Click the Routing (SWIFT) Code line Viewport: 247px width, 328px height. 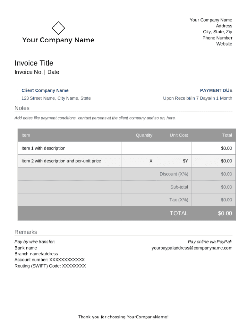(50, 266)
